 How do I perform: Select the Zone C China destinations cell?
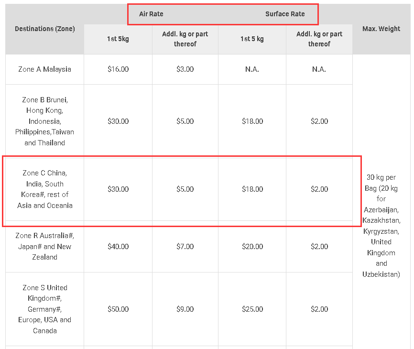tap(45, 189)
